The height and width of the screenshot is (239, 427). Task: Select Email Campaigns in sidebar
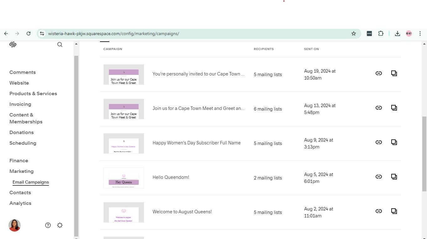(x=31, y=182)
